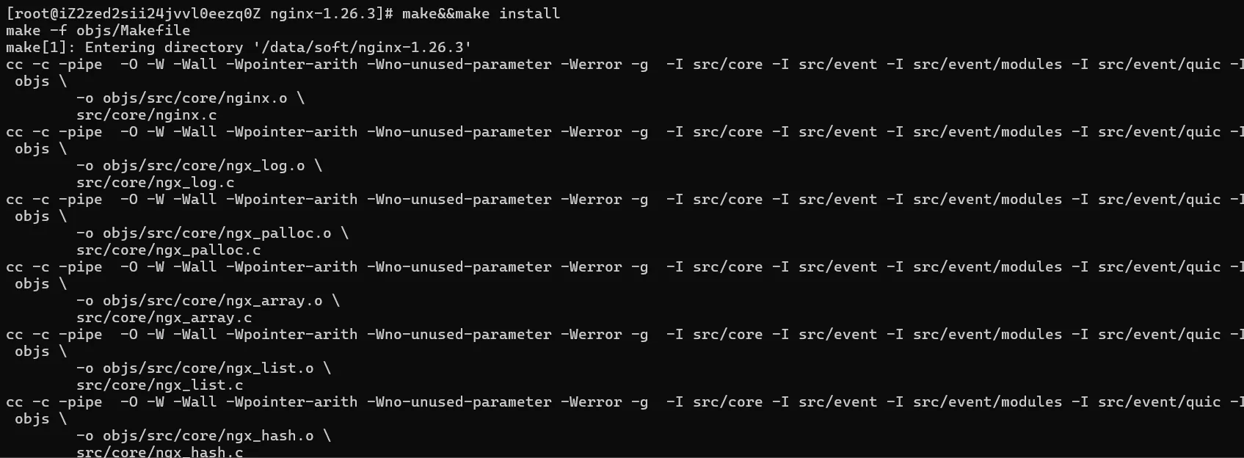Click the src/core/ngx_list.c line
The height and width of the screenshot is (458, 1244).
[160, 385]
